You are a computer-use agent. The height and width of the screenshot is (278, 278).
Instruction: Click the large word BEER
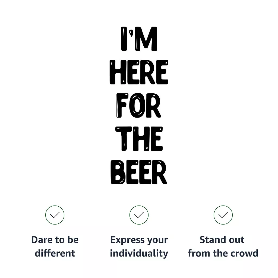(x=139, y=172)
